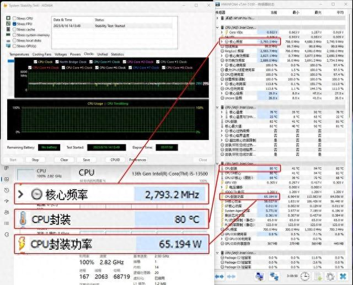Uncheck CPU Clock graph checkbox
353x285 pixels.
tap(35, 62)
